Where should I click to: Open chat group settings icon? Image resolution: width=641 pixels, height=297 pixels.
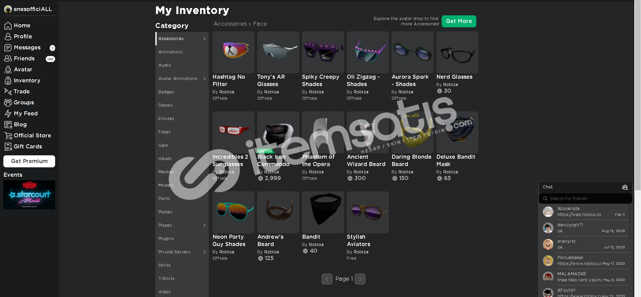[625, 187]
